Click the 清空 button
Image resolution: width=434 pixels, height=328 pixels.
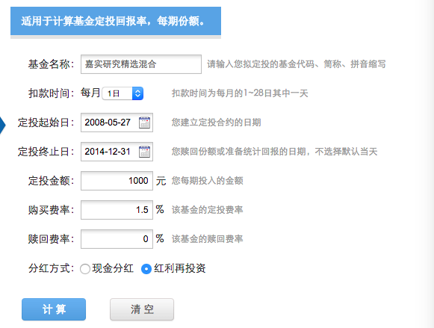pyautogui.click(x=142, y=309)
